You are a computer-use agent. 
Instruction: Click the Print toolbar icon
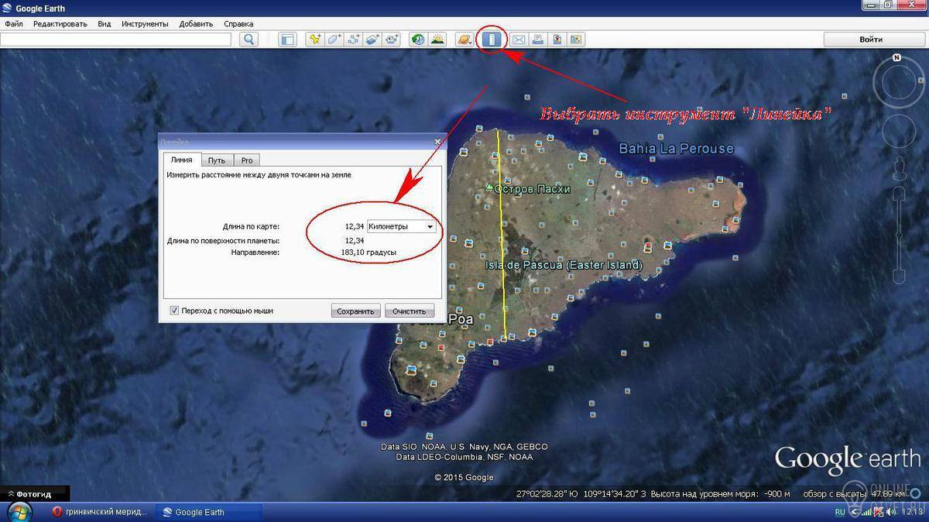(x=538, y=39)
